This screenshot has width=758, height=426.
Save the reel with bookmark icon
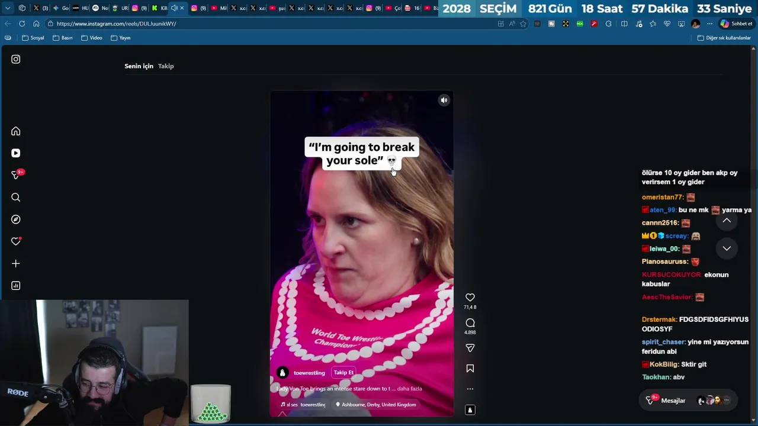(470, 369)
